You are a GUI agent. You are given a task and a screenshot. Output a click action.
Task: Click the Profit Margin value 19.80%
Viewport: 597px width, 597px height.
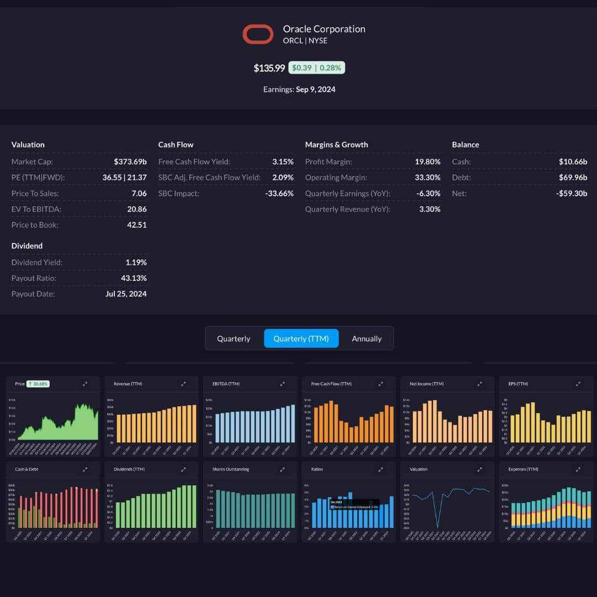427,162
